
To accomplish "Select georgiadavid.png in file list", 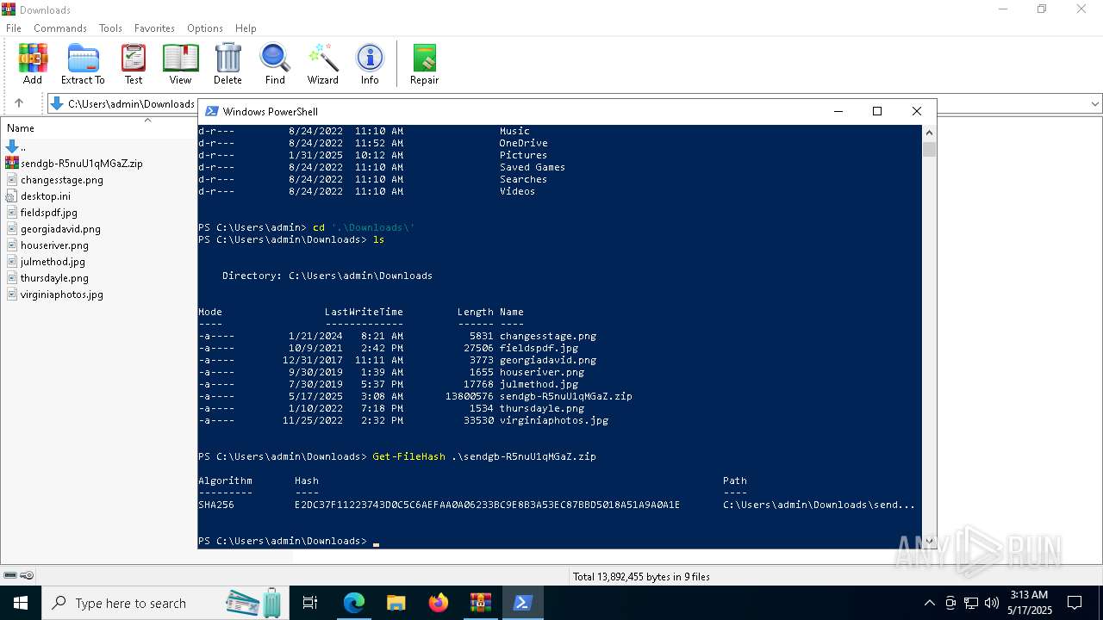I will [60, 229].
